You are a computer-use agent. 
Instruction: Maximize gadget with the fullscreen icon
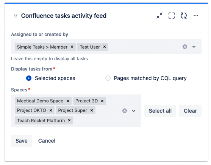pos(172,16)
